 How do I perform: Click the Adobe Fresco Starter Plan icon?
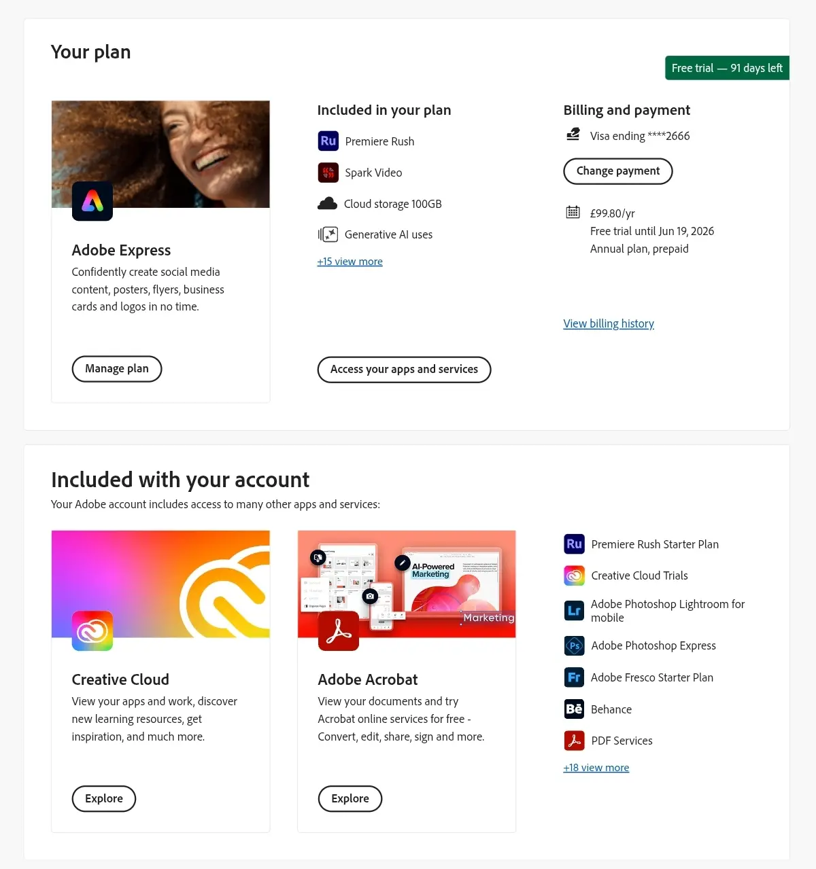tap(575, 677)
